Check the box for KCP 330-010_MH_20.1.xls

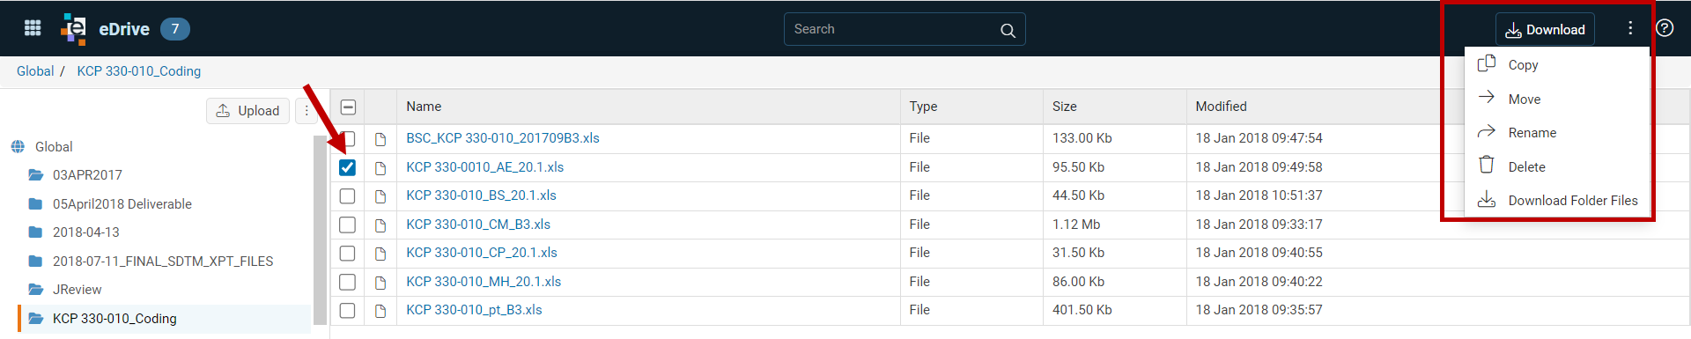(348, 282)
